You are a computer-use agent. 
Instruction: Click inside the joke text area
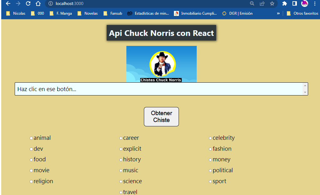(x=125, y=89)
